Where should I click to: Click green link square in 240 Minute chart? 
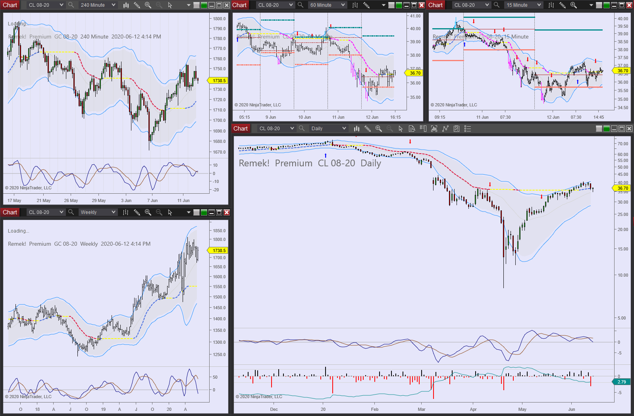pos(204,5)
